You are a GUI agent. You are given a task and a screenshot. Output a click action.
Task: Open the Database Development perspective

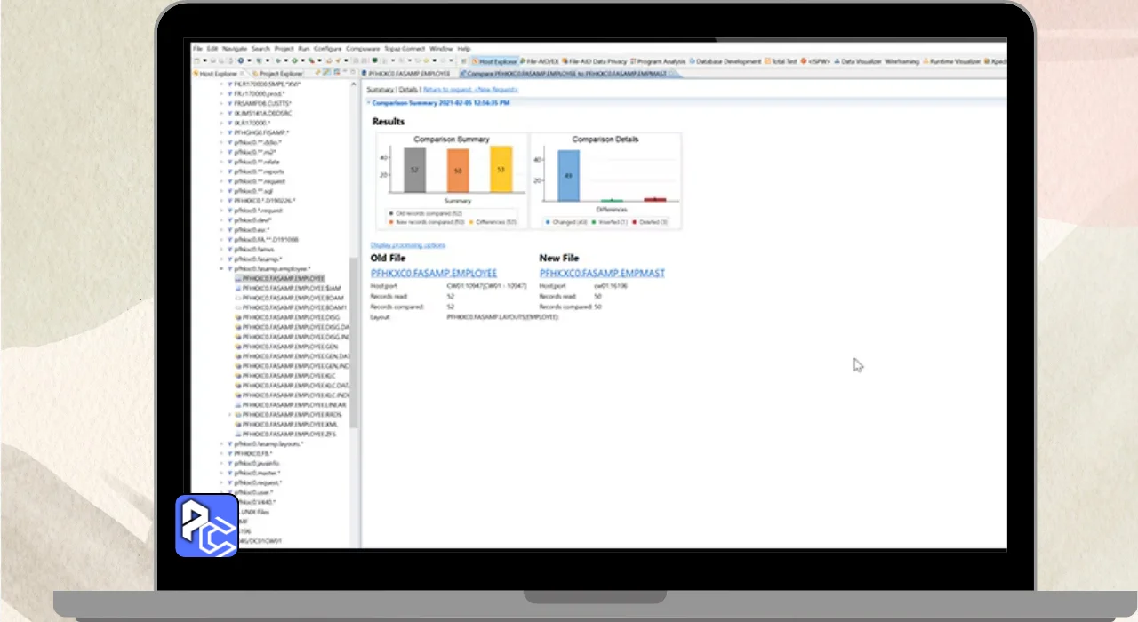coord(725,61)
